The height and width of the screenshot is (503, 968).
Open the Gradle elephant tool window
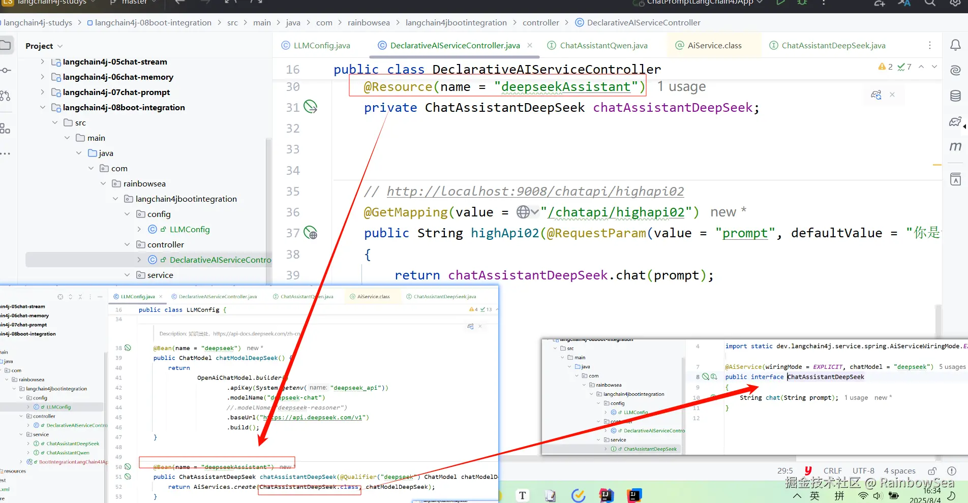[x=955, y=121]
